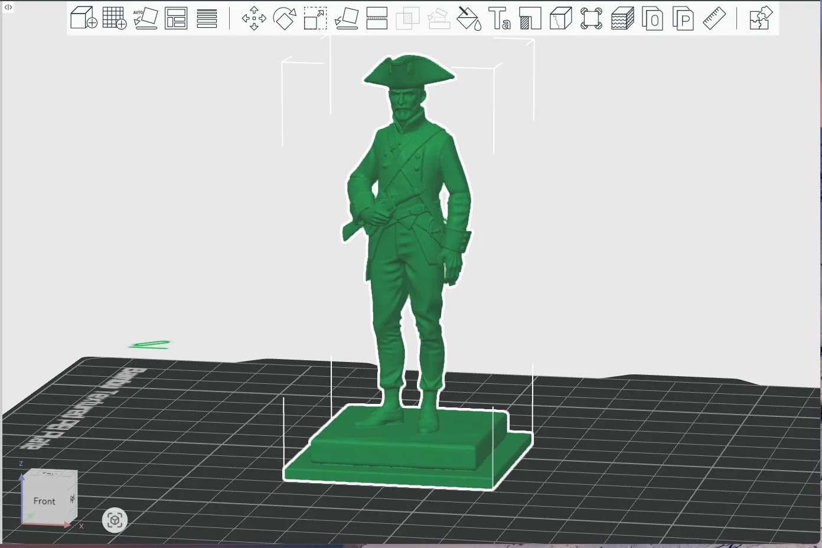Click the stacked pages O icon
Screen dimensions: 822x548
(x=653, y=18)
